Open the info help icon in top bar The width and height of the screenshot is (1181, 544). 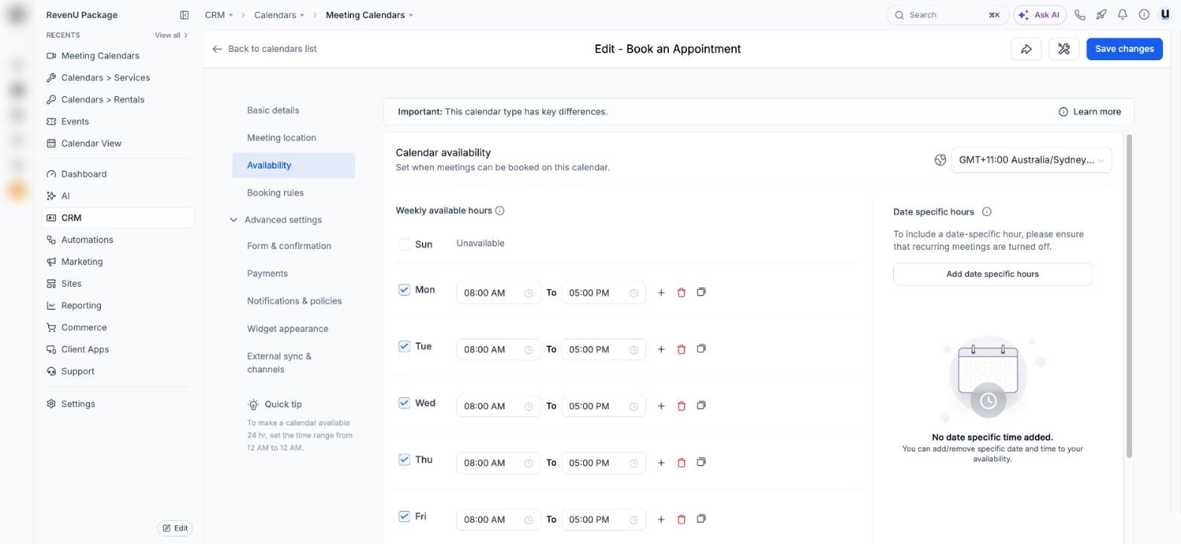[1143, 15]
